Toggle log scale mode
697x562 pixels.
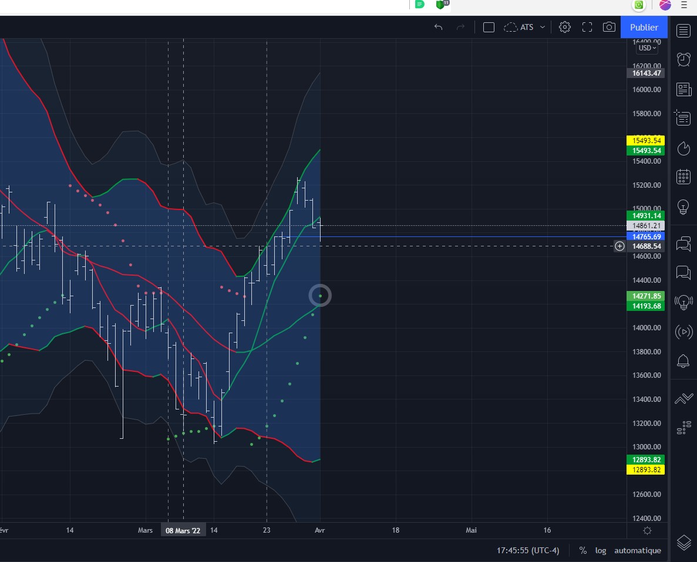coord(601,550)
